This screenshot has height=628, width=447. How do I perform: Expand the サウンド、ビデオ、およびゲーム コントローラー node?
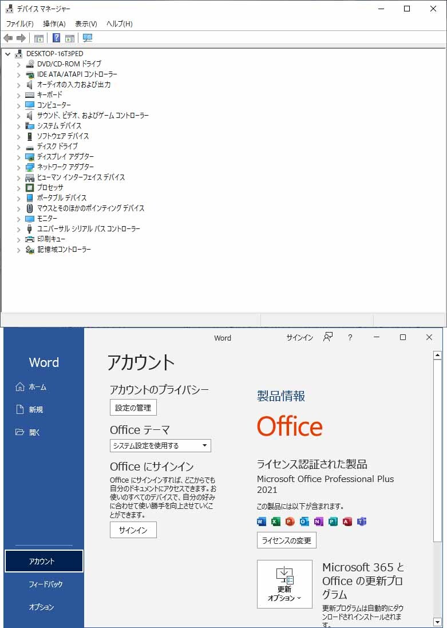click(x=18, y=116)
